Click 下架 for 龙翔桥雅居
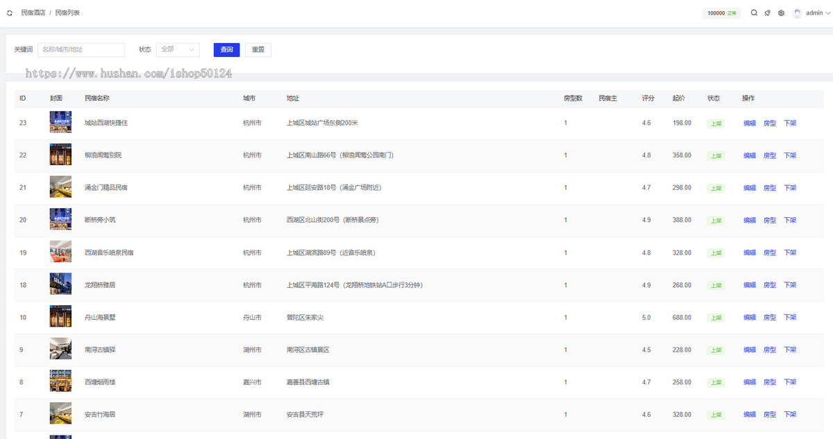 tap(790, 285)
